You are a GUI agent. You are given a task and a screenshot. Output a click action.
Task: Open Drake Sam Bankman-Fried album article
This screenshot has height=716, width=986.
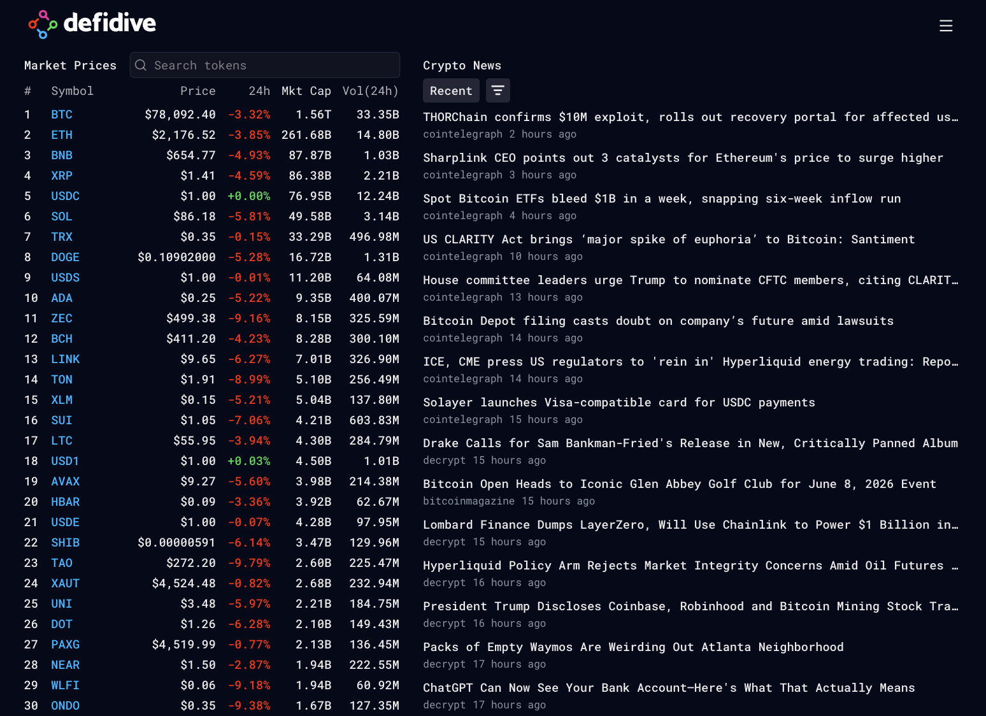pyautogui.click(x=690, y=443)
